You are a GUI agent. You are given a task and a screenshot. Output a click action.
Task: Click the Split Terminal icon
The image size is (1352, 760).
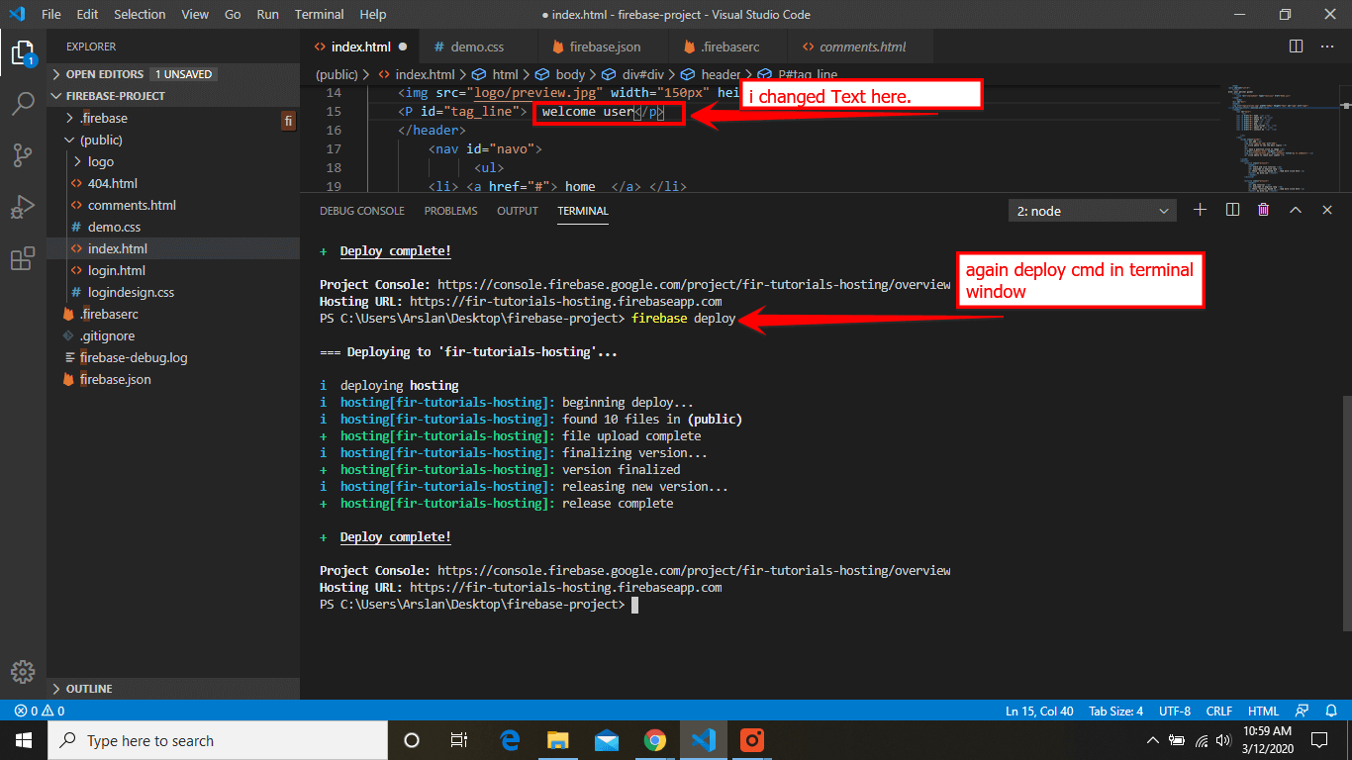coord(1232,210)
